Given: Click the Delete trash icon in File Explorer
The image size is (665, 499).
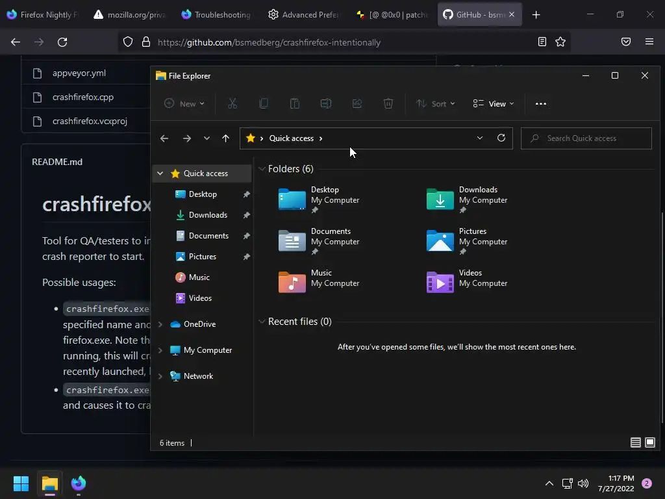Looking at the screenshot, I should click(388, 103).
